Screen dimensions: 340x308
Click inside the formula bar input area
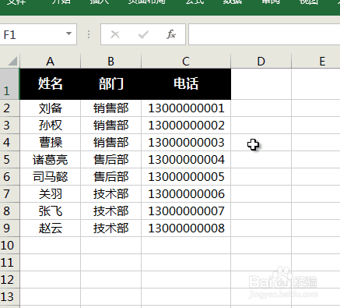[265, 34]
